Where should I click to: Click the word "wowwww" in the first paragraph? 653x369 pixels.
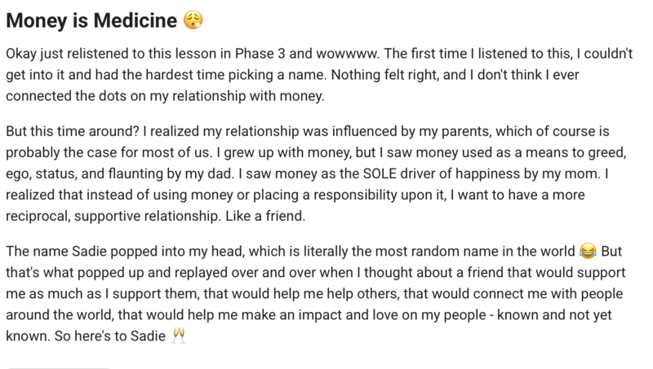tap(347, 54)
